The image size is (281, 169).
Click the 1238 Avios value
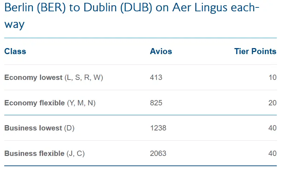(158, 128)
